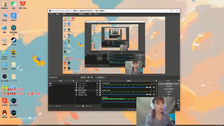Undock the 混音器 panel via header icon

tap(156, 81)
